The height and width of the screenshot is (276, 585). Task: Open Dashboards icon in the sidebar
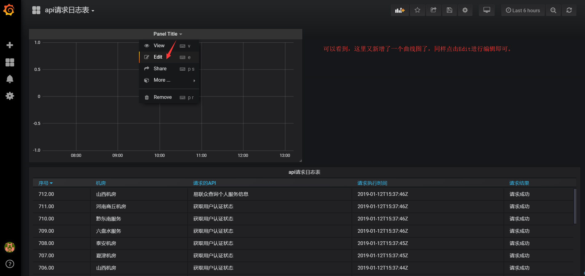pyautogui.click(x=10, y=62)
